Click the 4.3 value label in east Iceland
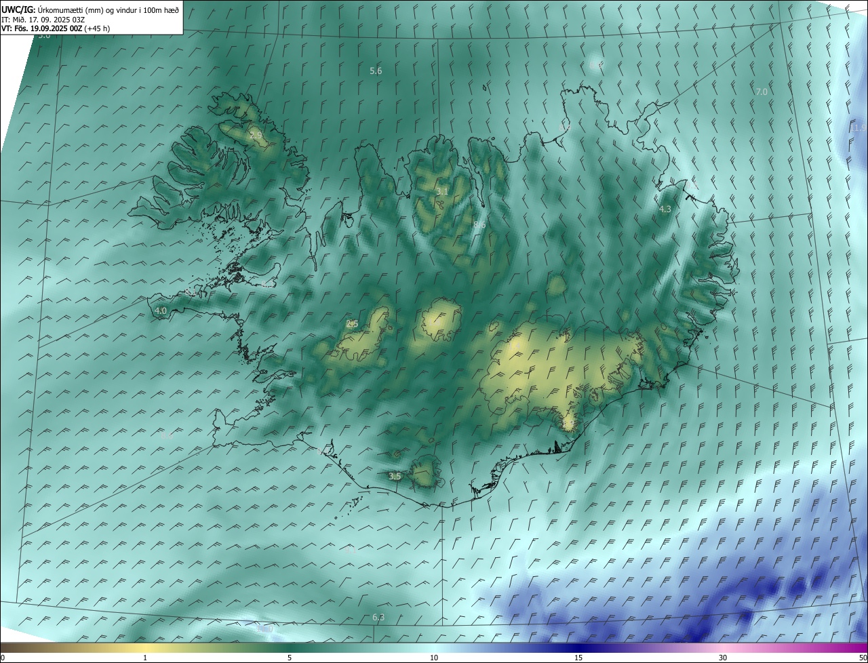This screenshot has width=868, height=663. (x=665, y=209)
